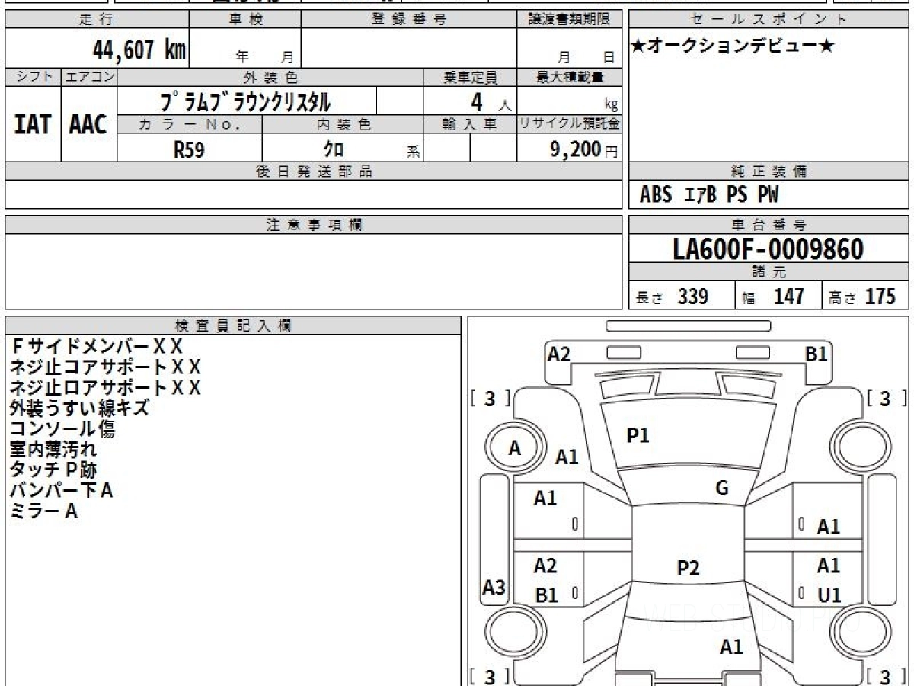
Task: Select the length value 長さ 339
Action: [672, 297]
